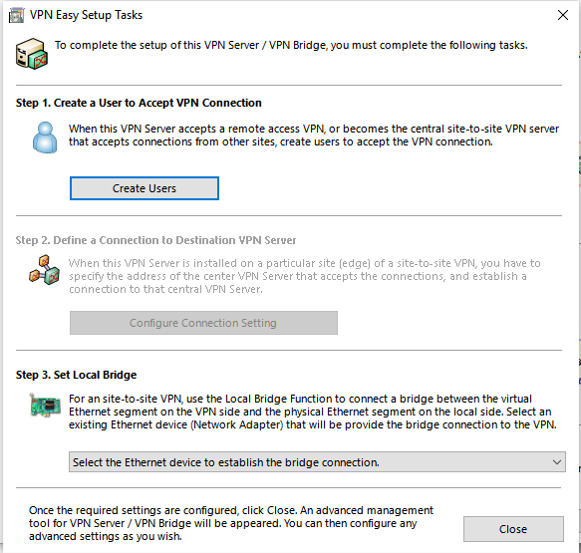The width and height of the screenshot is (581, 553).
Task: Click the Step 1 Create a User heading
Action: (x=139, y=103)
